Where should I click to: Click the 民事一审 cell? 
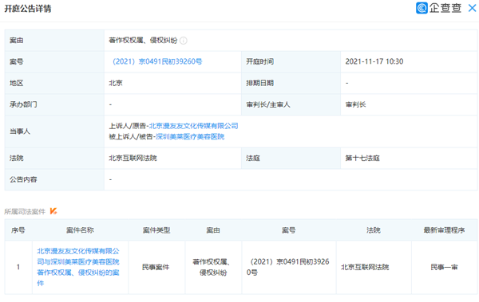444,267
